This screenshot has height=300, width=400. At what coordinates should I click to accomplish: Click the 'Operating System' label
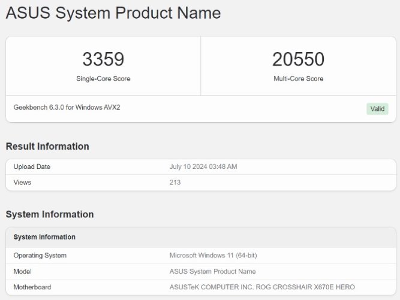coord(40,256)
